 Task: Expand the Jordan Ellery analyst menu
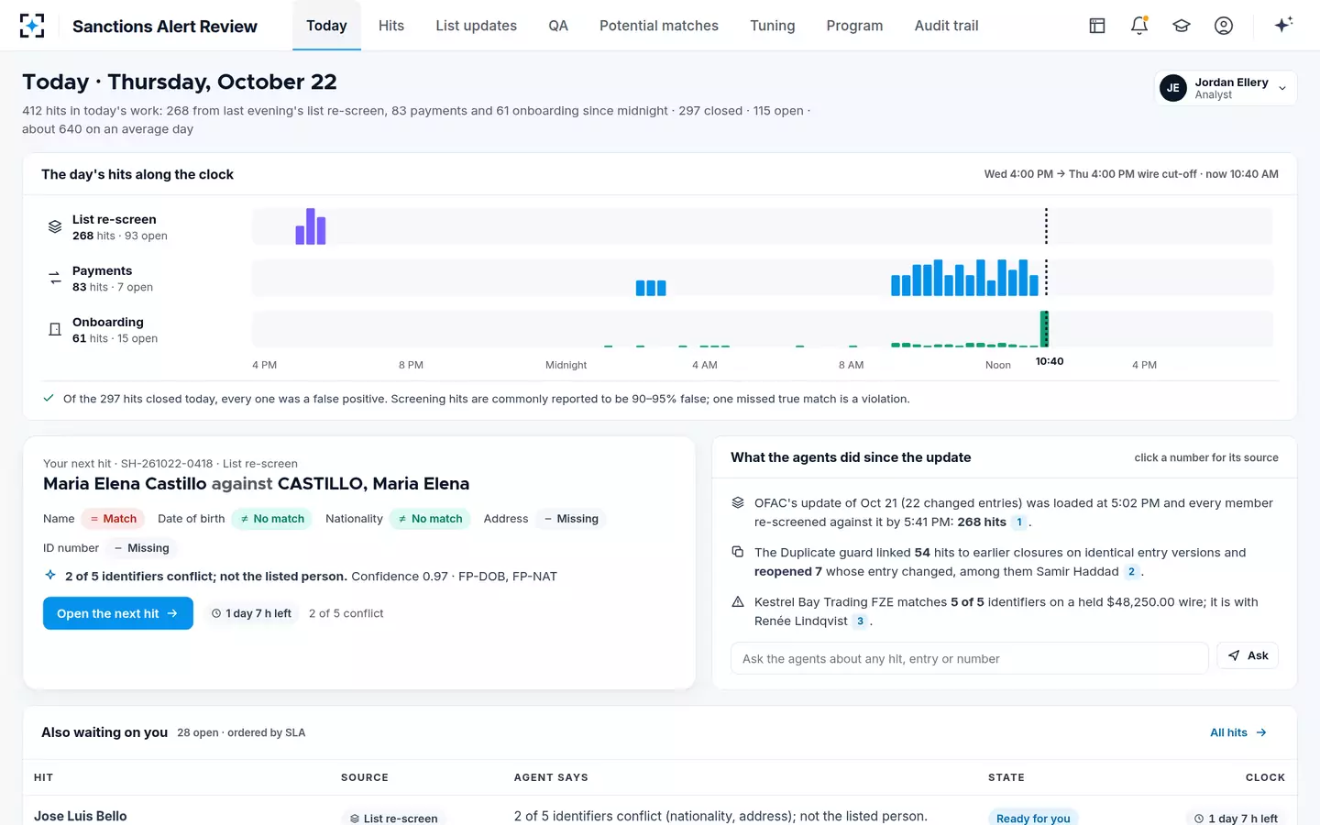1226,88
